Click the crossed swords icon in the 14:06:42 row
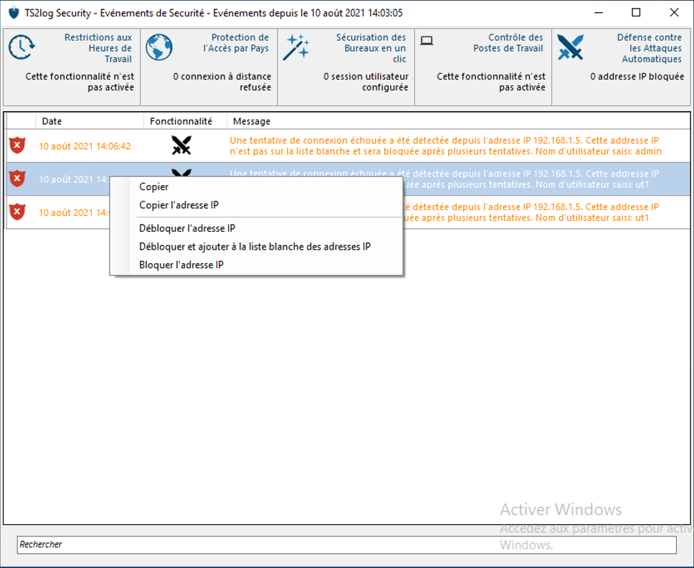Viewport: 694px width, 568px height. (x=181, y=145)
